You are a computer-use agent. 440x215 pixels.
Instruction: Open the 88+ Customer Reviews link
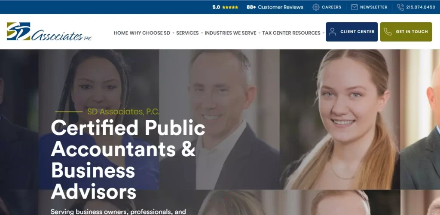[275, 7]
